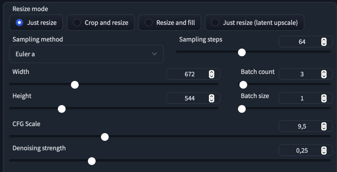337x172 pixels.
Task: Click the CFG Scale stepper arrows
Action: [x=324, y=126]
